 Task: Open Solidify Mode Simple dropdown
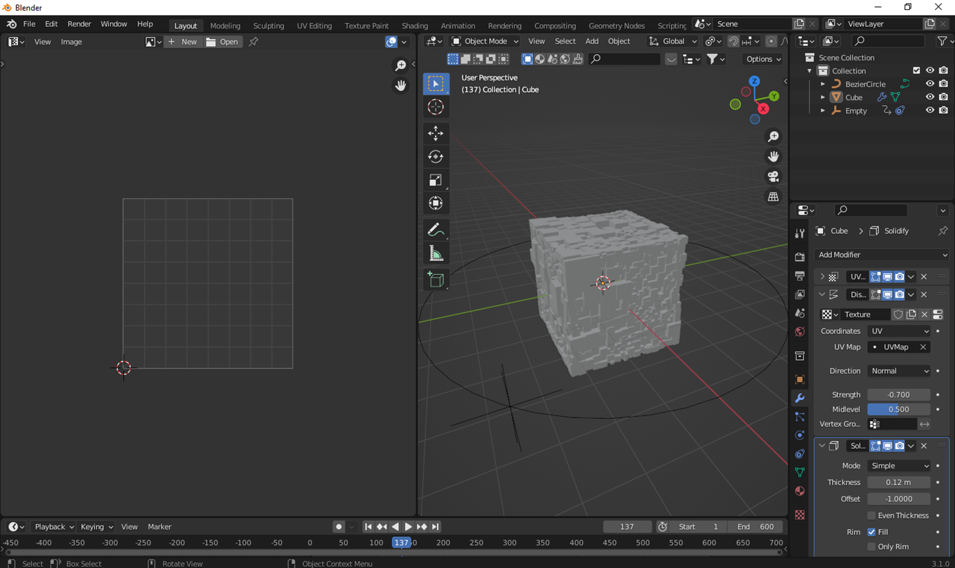(x=899, y=466)
